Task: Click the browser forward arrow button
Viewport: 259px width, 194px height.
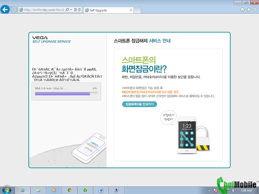Action: (14, 10)
